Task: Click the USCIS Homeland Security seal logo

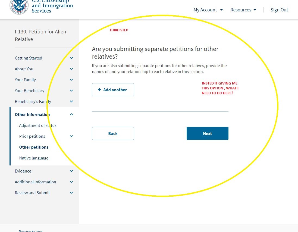Action: tap(19, 7)
